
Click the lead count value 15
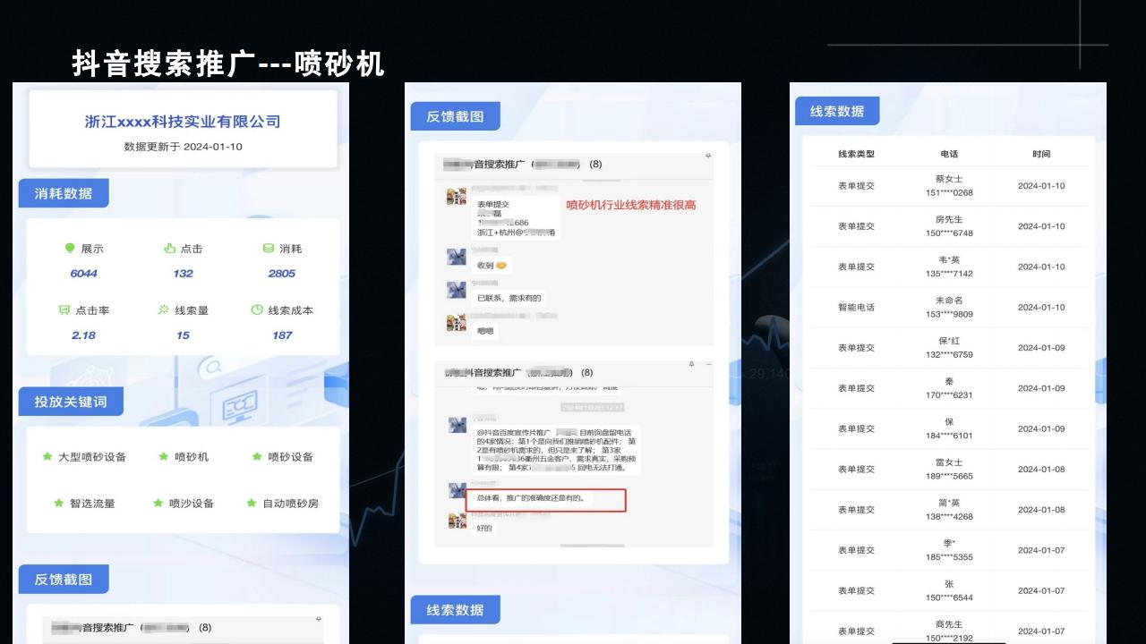tap(183, 335)
